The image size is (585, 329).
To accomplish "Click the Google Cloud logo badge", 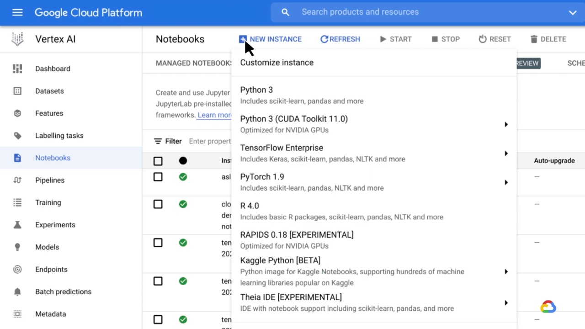I will point(548,307).
